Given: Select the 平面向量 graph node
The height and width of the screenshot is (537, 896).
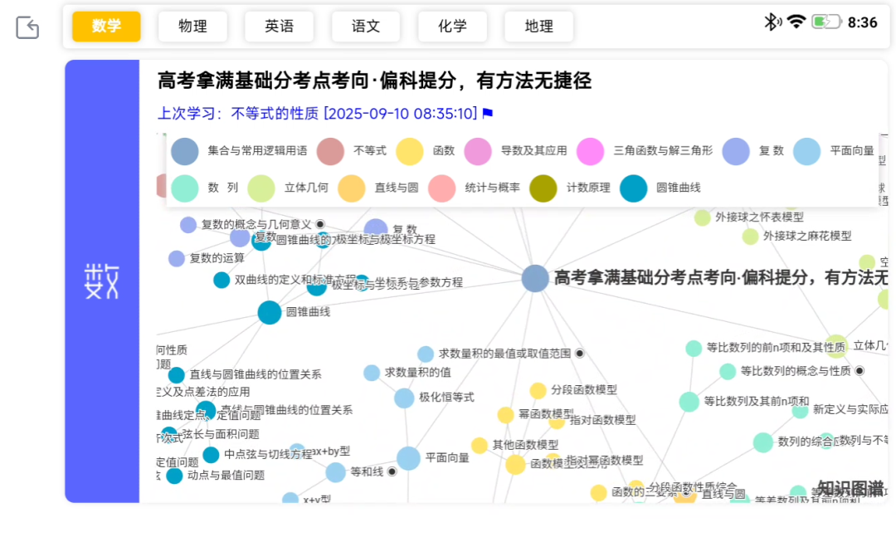Looking at the screenshot, I should click(408, 458).
